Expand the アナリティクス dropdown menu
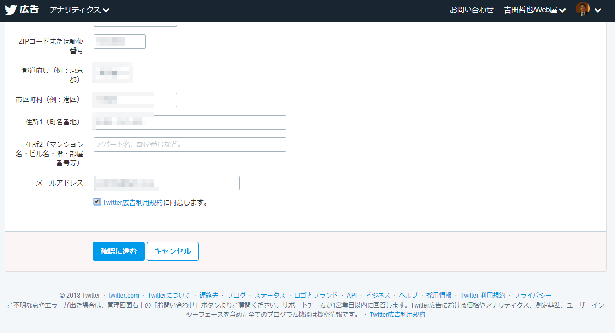The height and width of the screenshot is (333, 615). [79, 10]
